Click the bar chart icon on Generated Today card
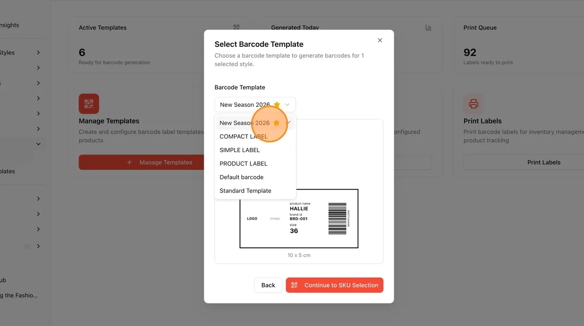The height and width of the screenshot is (326, 584). click(428, 28)
